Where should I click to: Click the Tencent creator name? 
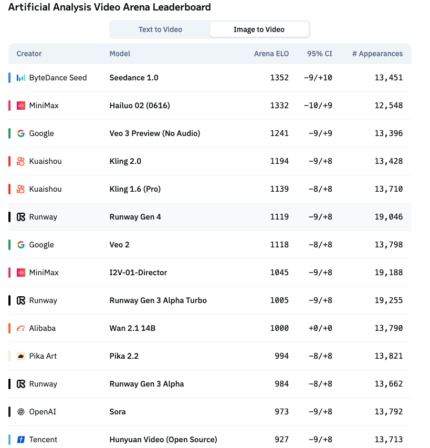click(43, 440)
